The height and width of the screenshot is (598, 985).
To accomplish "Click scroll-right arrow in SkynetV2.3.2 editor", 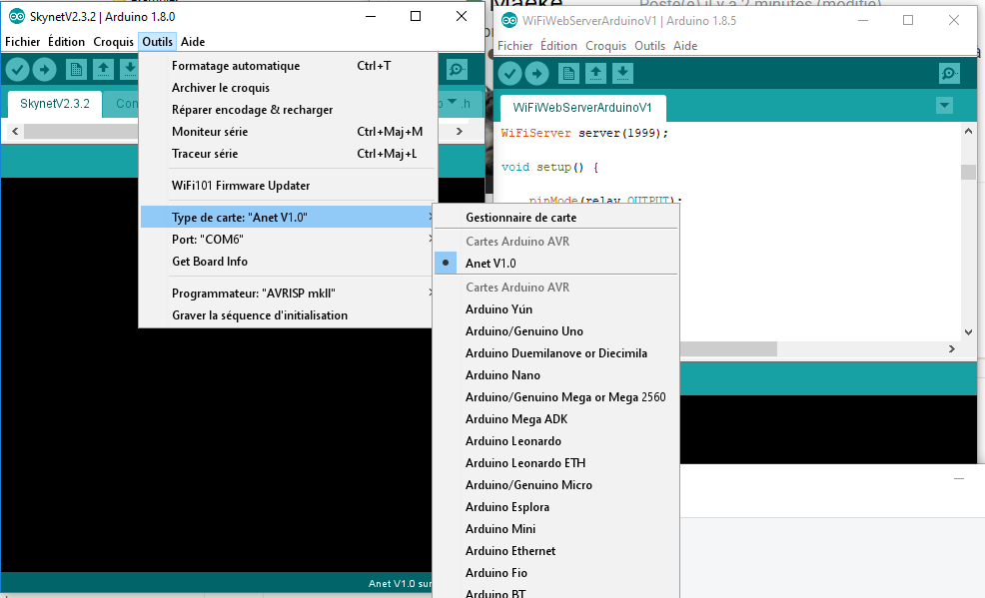I will pyautogui.click(x=460, y=131).
